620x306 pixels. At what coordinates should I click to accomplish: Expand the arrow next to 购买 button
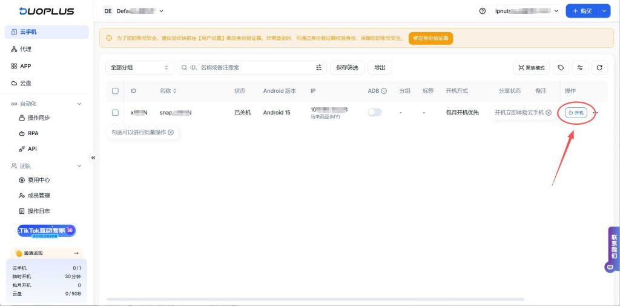(604, 11)
